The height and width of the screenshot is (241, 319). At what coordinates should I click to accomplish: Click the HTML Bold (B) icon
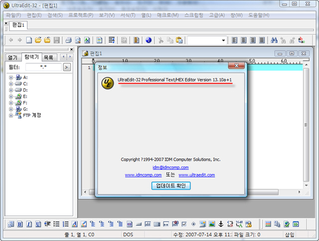(x=20, y=224)
